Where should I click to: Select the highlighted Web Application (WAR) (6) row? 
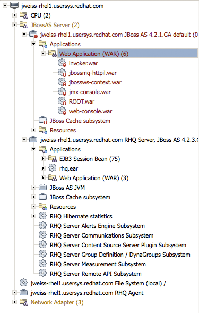(x=127, y=54)
